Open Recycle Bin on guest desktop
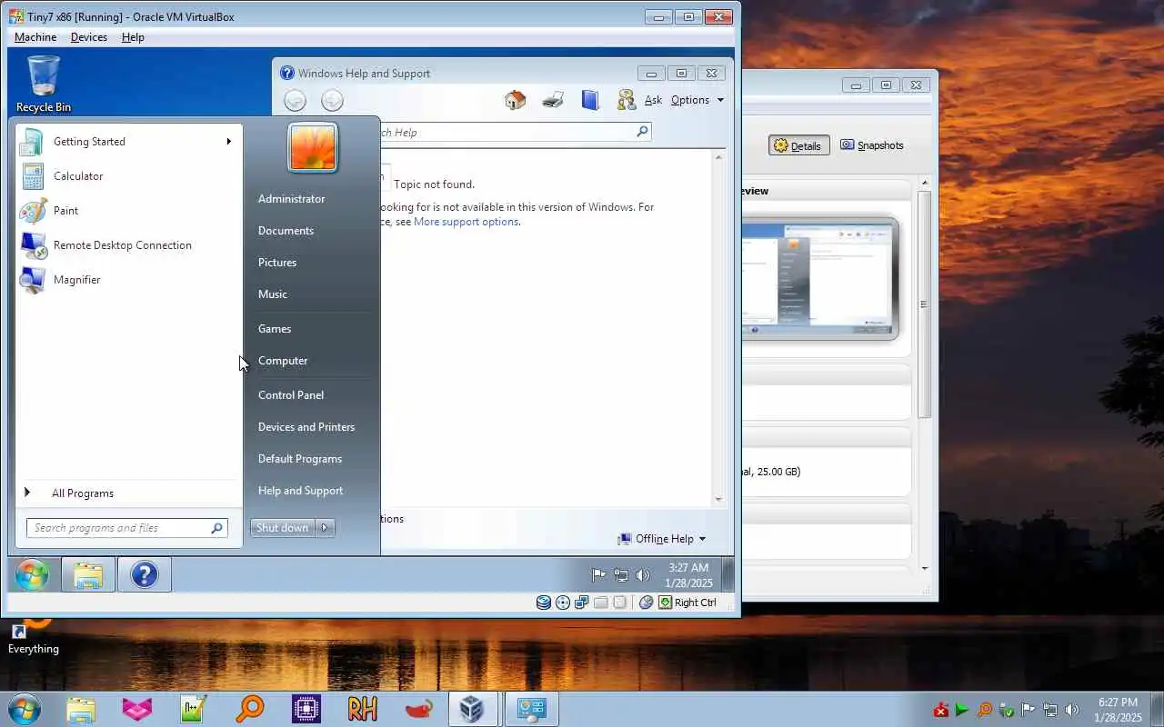The image size is (1164, 727). click(x=44, y=84)
